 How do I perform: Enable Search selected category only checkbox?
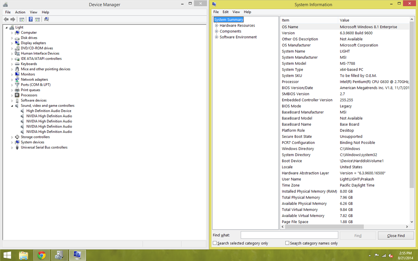click(x=215, y=243)
